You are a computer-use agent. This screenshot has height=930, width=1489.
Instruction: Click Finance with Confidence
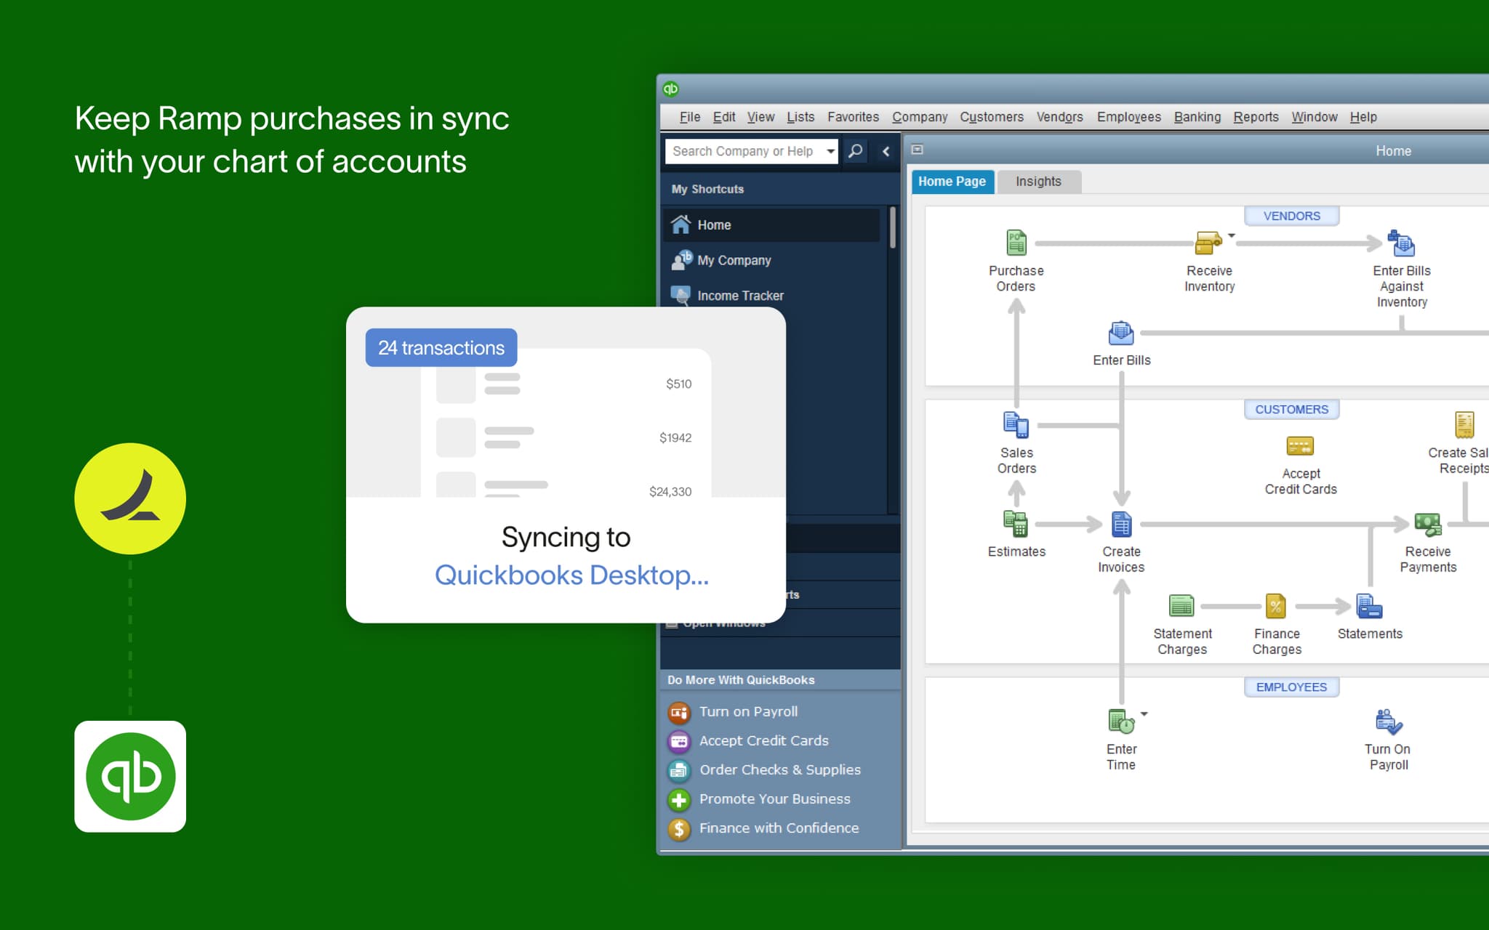(x=778, y=828)
